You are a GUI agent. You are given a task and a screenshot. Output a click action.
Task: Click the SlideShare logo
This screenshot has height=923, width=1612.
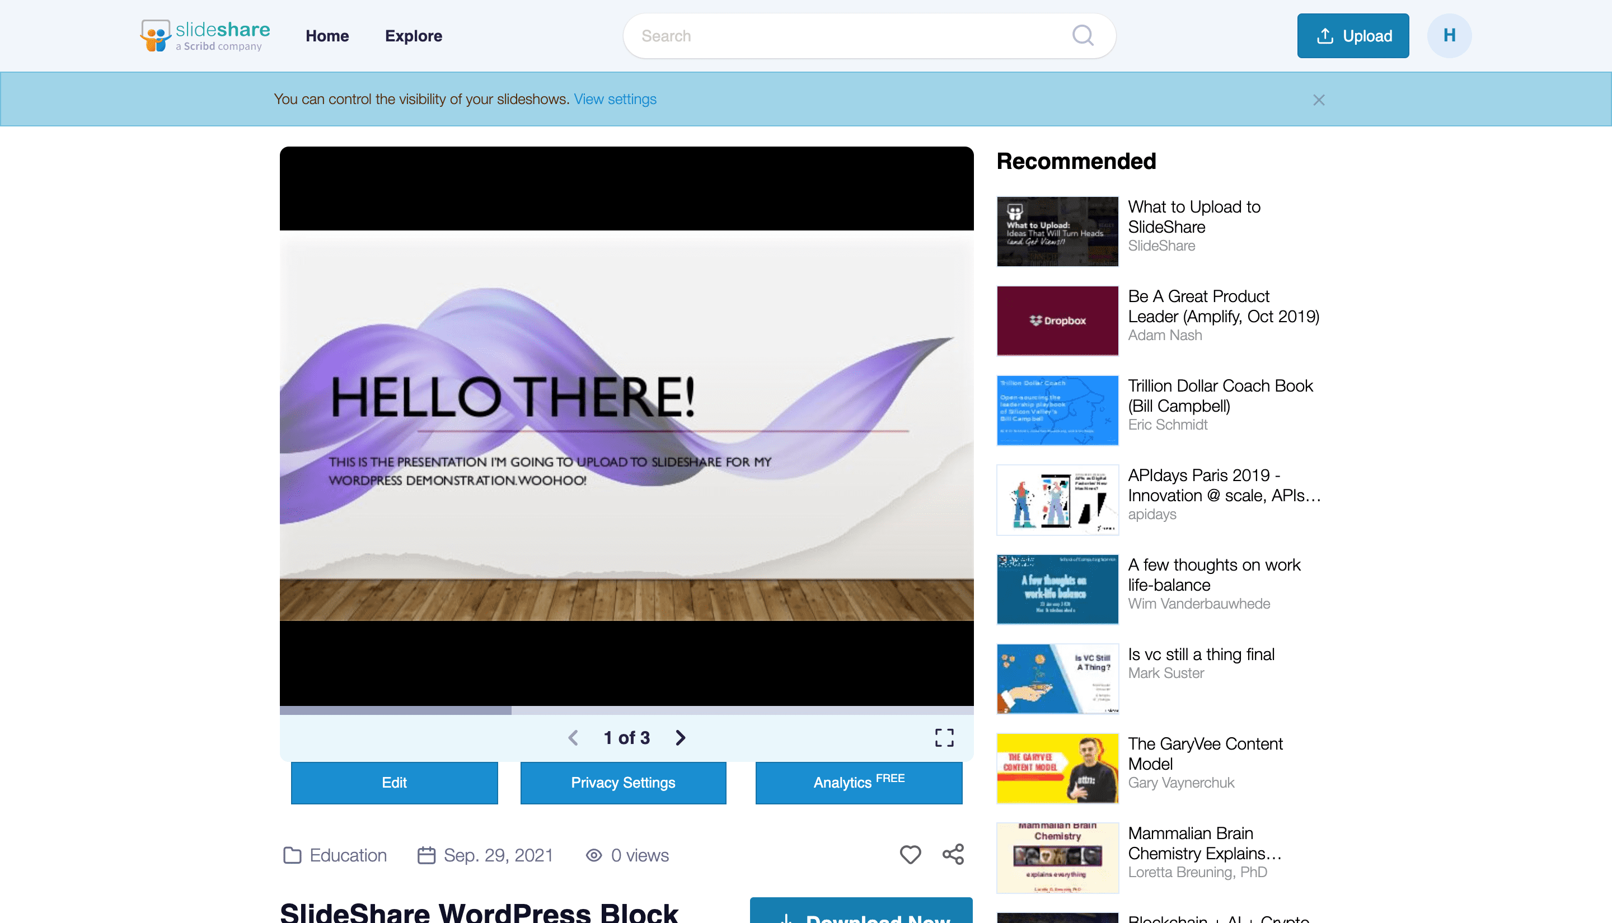[204, 35]
